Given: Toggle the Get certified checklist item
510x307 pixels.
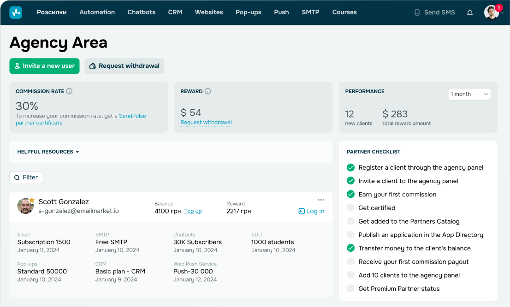Looking at the screenshot, I should [350, 208].
